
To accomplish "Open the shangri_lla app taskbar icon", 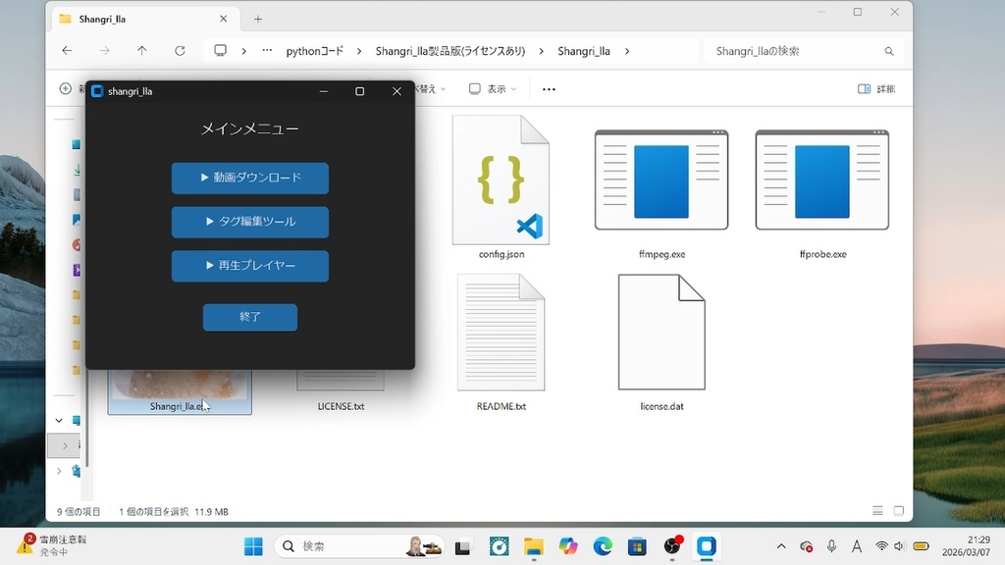I will 707,546.
